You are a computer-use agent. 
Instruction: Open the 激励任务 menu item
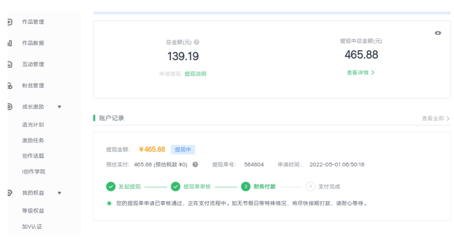[x=33, y=140]
